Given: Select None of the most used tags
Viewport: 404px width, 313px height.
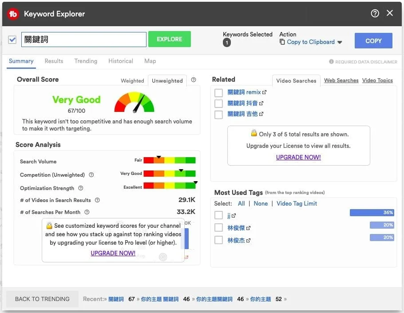Looking at the screenshot, I should (x=261, y=203).
